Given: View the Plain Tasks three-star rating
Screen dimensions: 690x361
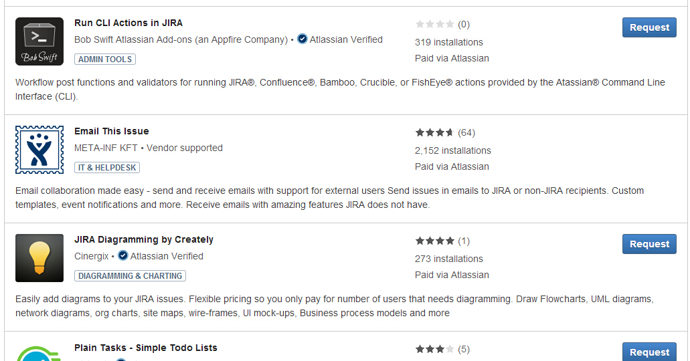Looking at the screenshot, I should click(x=434, y=349).
